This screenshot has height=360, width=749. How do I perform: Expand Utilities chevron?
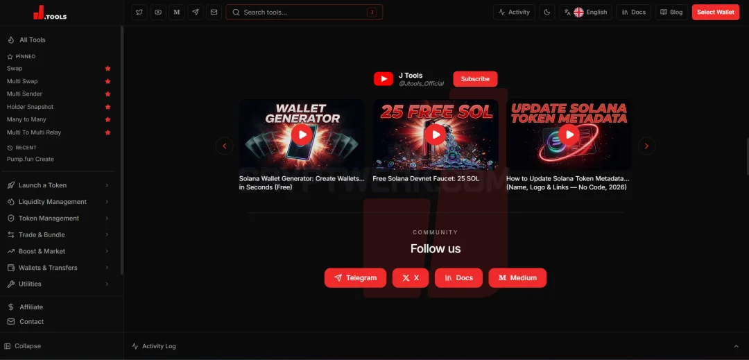107,284
